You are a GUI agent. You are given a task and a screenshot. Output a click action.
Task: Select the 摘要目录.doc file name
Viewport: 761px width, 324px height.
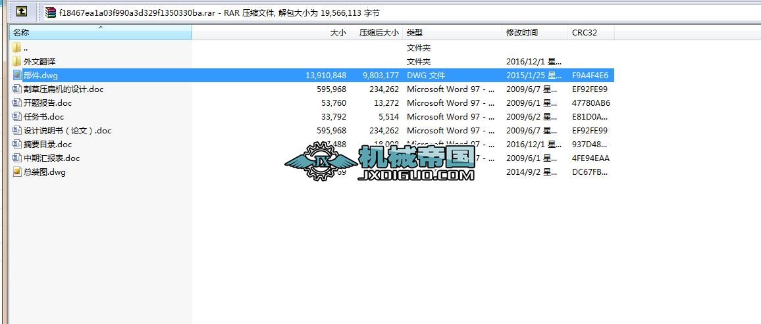click(47, 145)
